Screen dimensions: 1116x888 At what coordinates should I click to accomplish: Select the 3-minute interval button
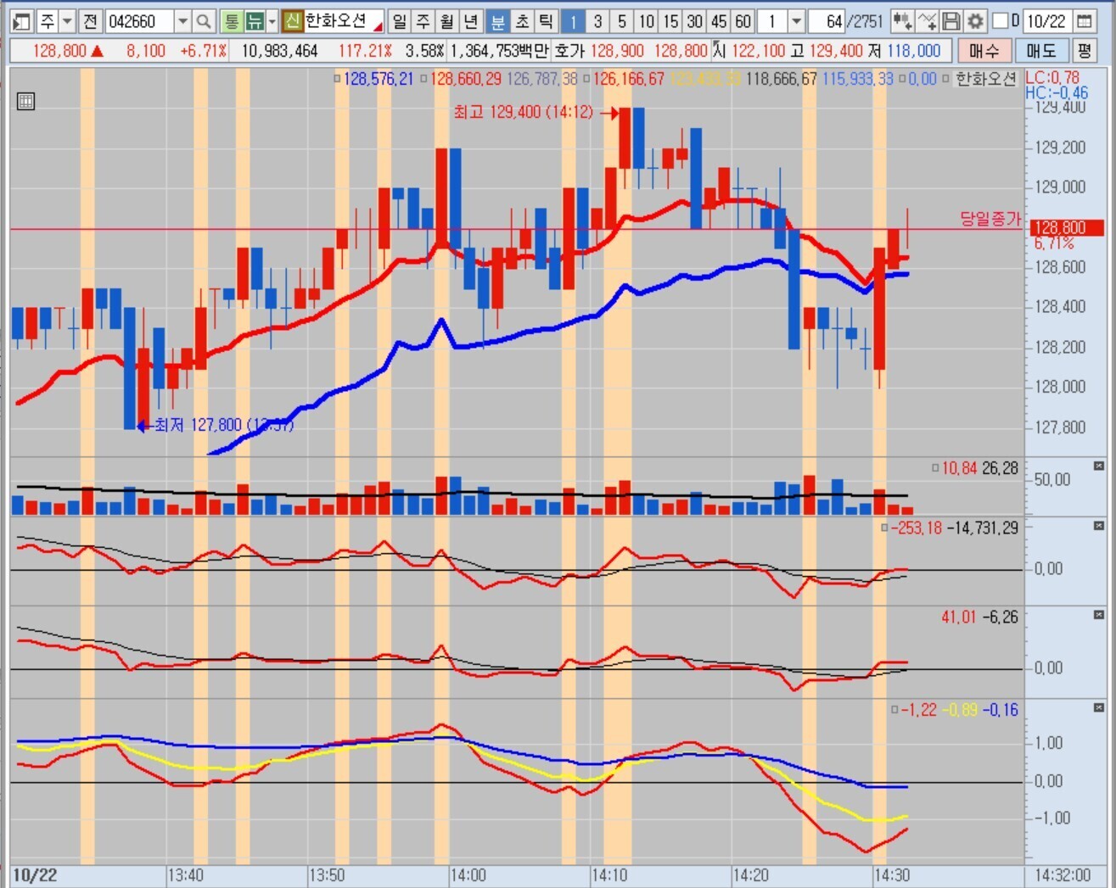click(597, 21)
